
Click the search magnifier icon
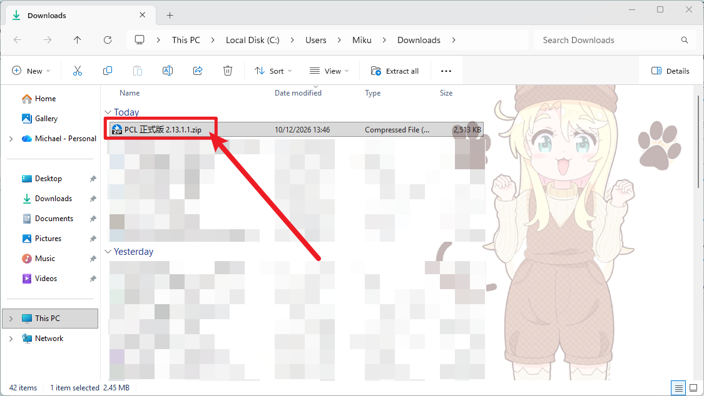pos(684,40)
